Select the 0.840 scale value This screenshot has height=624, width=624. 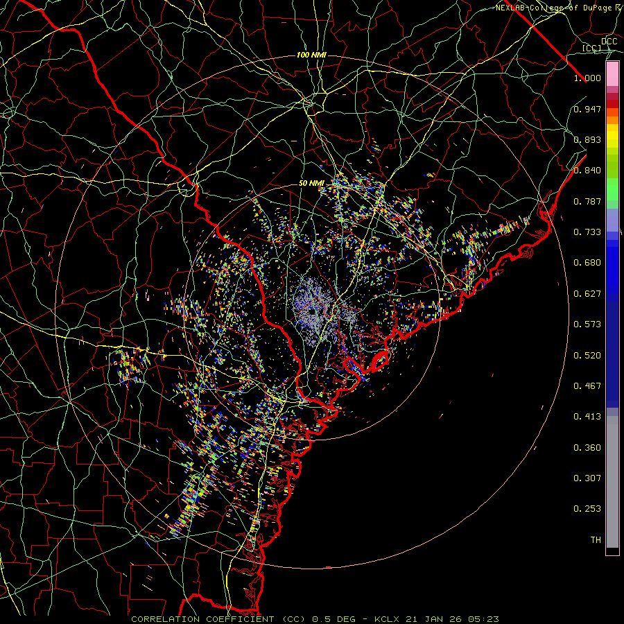587,170
